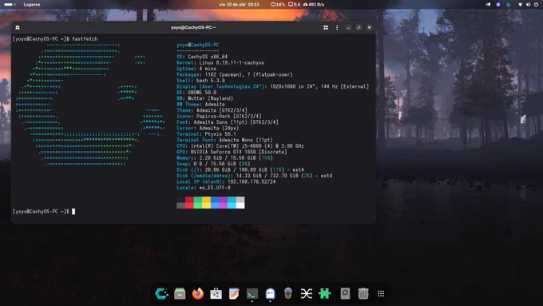Click the 'Terminal: Ptyxis 50.1' line
The image size is (543, 306).
click(x=206, y=134)
